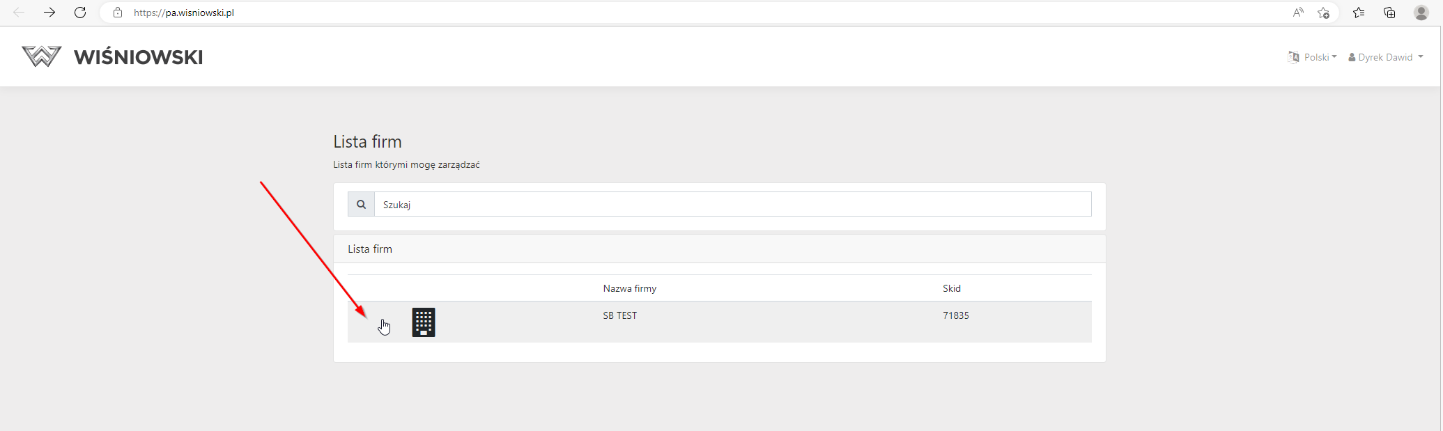The width and height of the screenshot is (1443, 431).
Task: Select the SB TEST building icon
Action: click(x=424, y=322)
